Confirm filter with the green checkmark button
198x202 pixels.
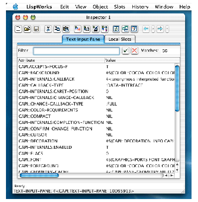pos(125,51)
